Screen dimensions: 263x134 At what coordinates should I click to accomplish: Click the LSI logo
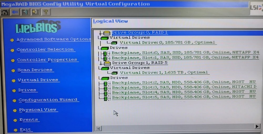click(x=256, y=8)
